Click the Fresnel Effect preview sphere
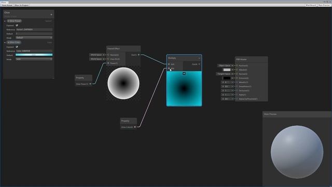The width and height of the screenshot is (332, 187). pos(123,83)
